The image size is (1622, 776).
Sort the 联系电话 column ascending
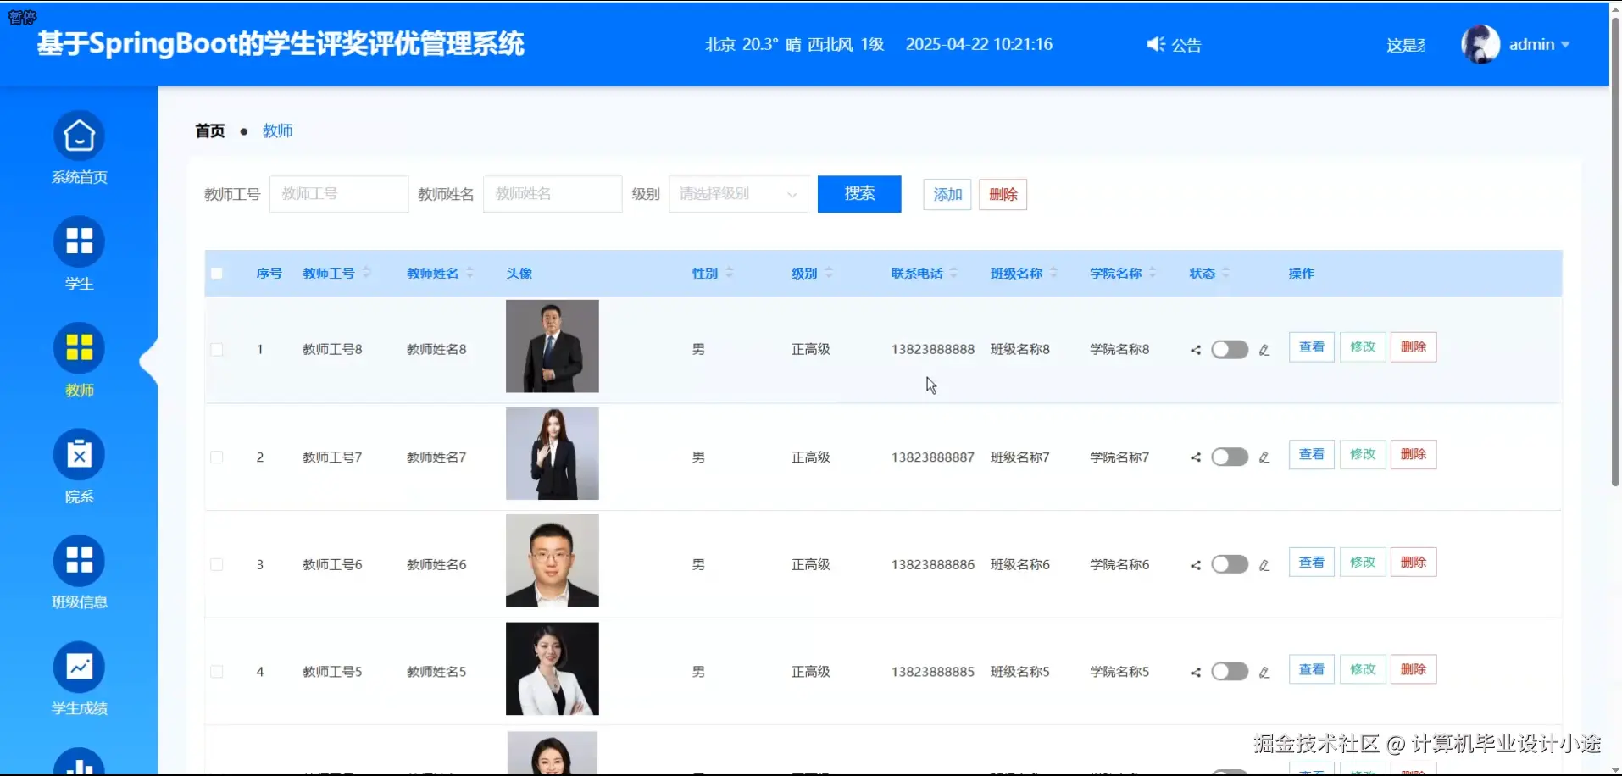pyautogui.click(x=953, y=269)
